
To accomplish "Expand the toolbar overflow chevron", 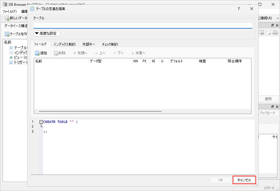I will pos(277,18).
